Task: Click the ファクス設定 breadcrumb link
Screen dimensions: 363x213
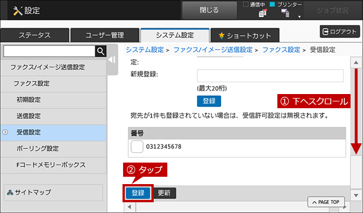Action: [281, 50]
